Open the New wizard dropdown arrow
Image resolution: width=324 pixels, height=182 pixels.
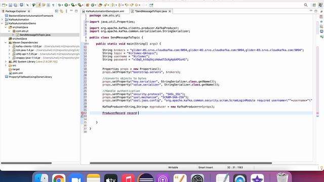[x=7, y=5]
